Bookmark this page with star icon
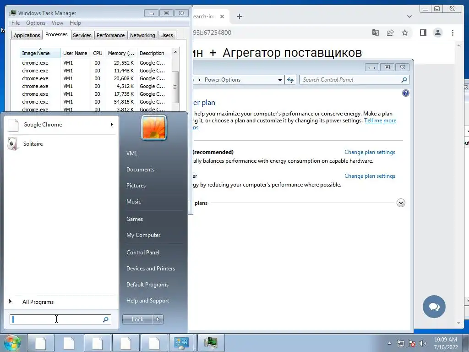This screenshot has height=352, width=469. [x=405, y=33]
